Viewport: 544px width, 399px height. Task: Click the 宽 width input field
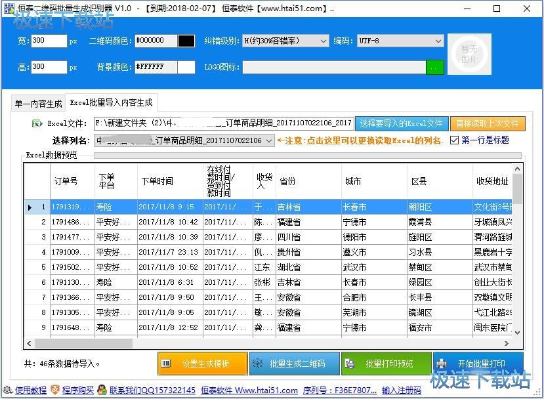click(49, 41)
